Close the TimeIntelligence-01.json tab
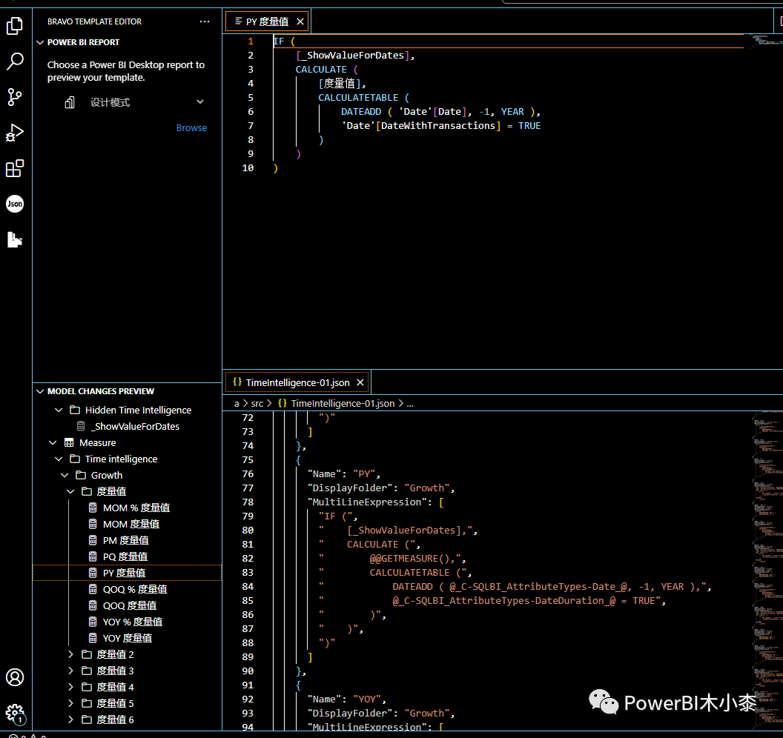Image resolution: width=783 pixels, height=738 pixels. click(x=360, y=382)
